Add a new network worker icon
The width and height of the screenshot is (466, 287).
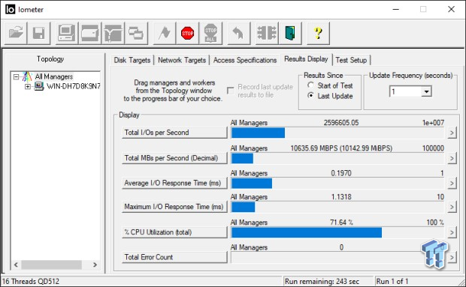(x=113, y=33)
